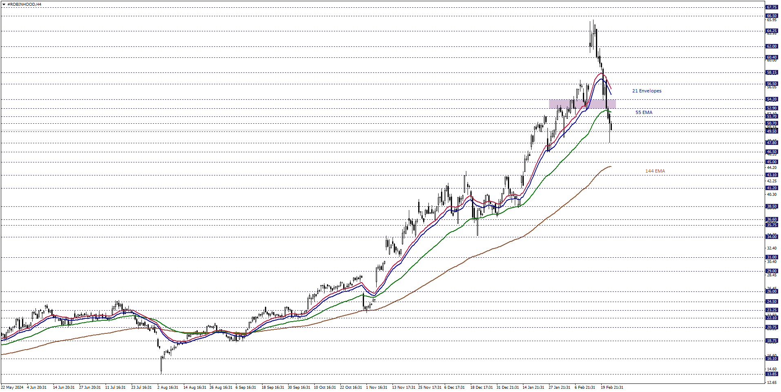Click the 16.10 price level label

click(x=772, y=359)
